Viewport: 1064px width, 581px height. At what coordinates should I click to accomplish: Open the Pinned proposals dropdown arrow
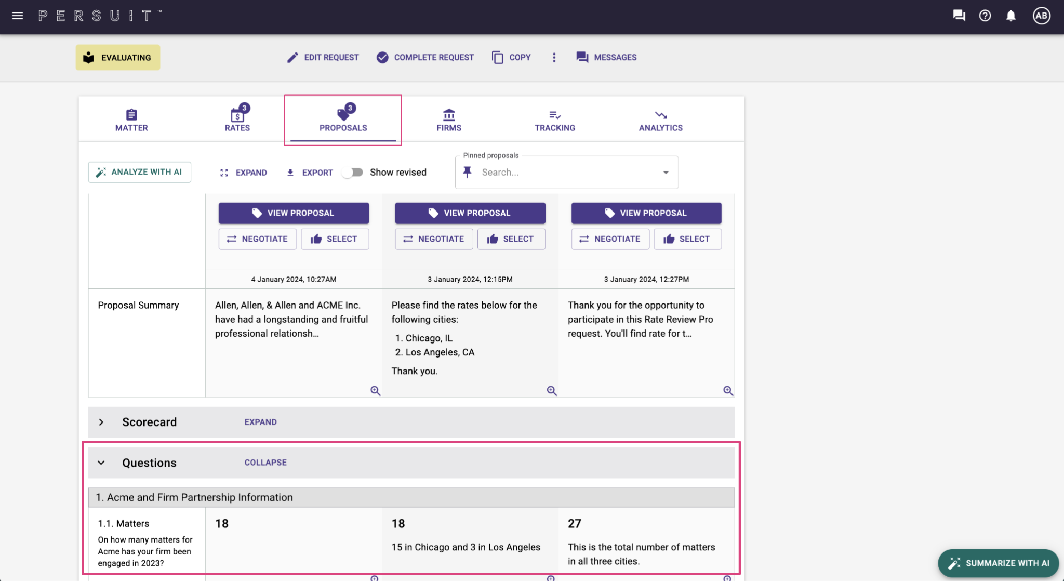pyautogui.click(x=666, y=173)
